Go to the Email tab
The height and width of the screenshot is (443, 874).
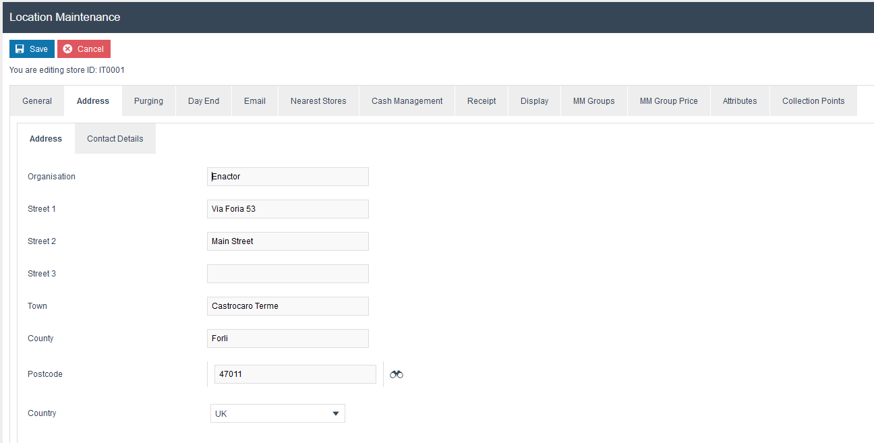pos(255,101)
